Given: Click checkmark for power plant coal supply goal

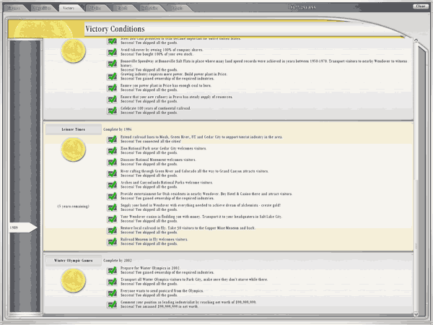Looking at the screenshot, I should coord(112,88).
